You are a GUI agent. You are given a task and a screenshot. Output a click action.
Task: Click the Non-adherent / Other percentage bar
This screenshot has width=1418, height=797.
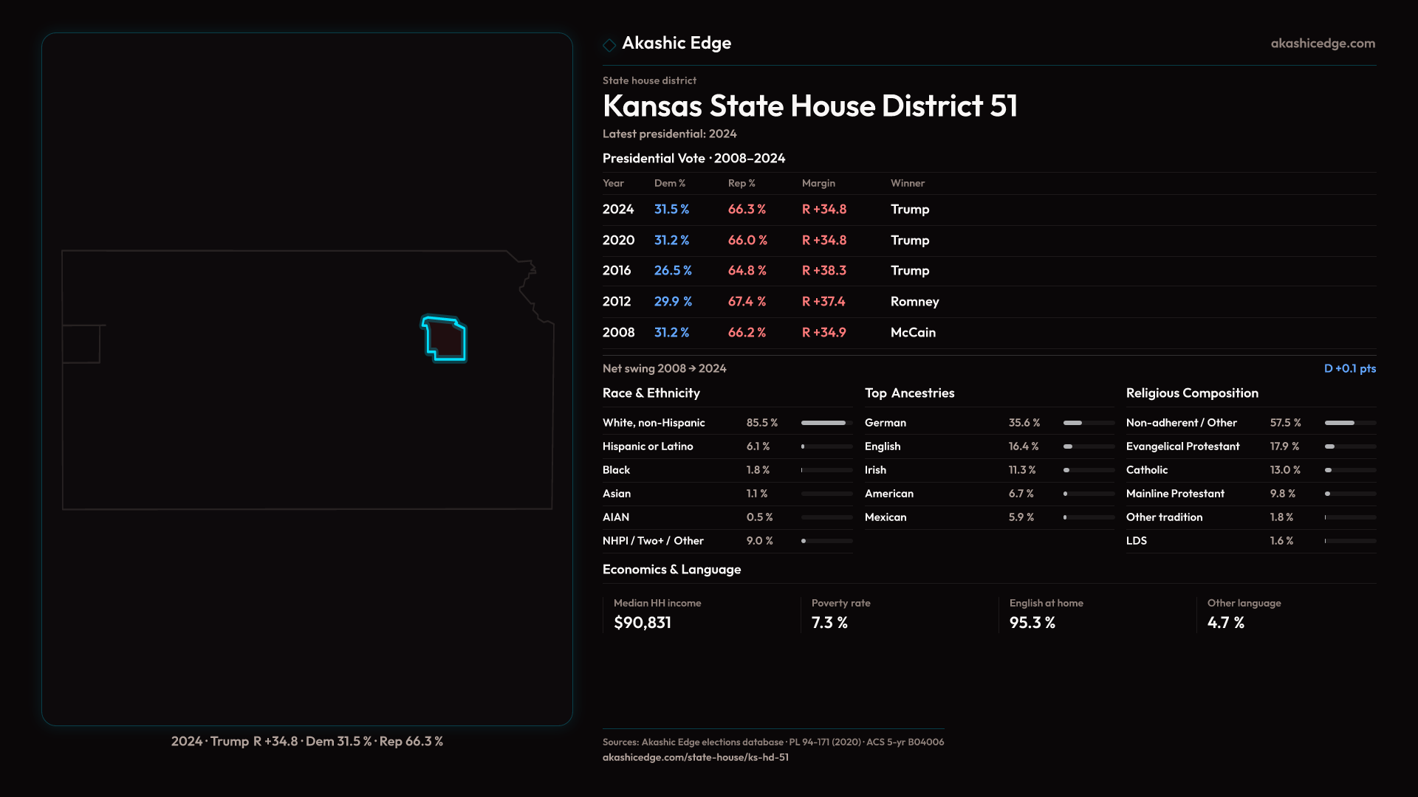point(1349,423)
